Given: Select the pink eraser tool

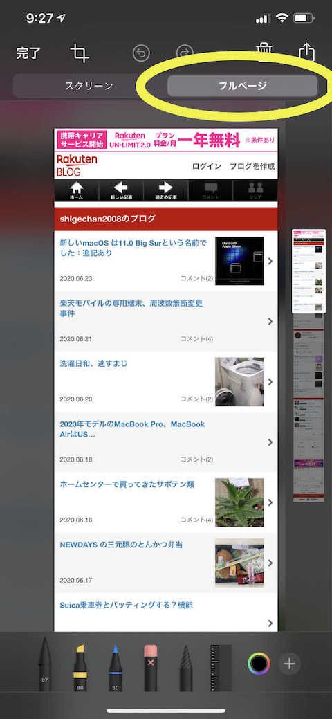Looking at the screenshot, I should coord(150,667).
